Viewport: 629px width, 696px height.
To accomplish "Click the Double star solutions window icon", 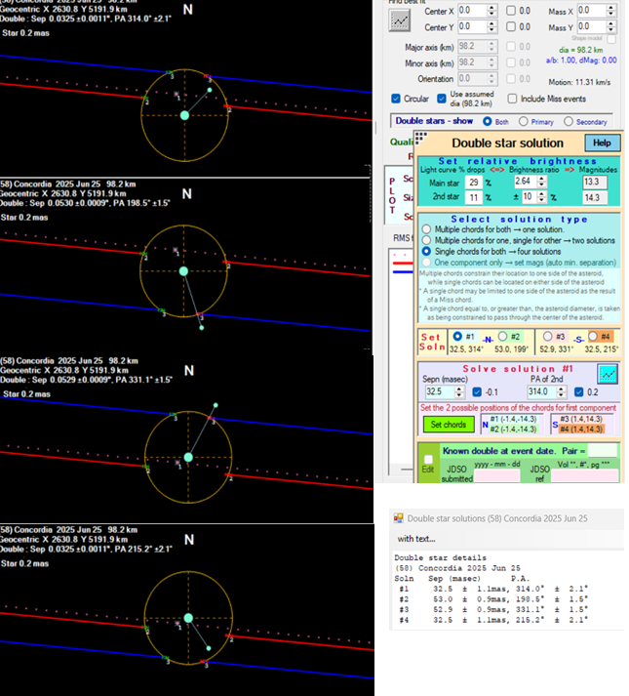I will tap(398, 518).
